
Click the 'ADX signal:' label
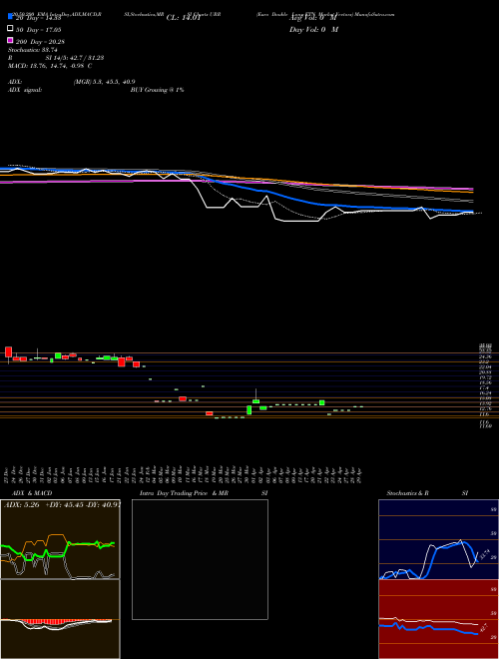(x=25, y=90)
